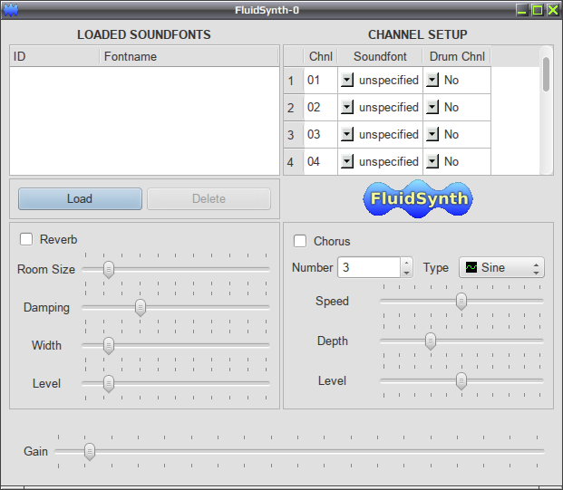Viewport: 563px width, 490px height.
Task: Click the Gain slider handle
Action: click(90, 451)
